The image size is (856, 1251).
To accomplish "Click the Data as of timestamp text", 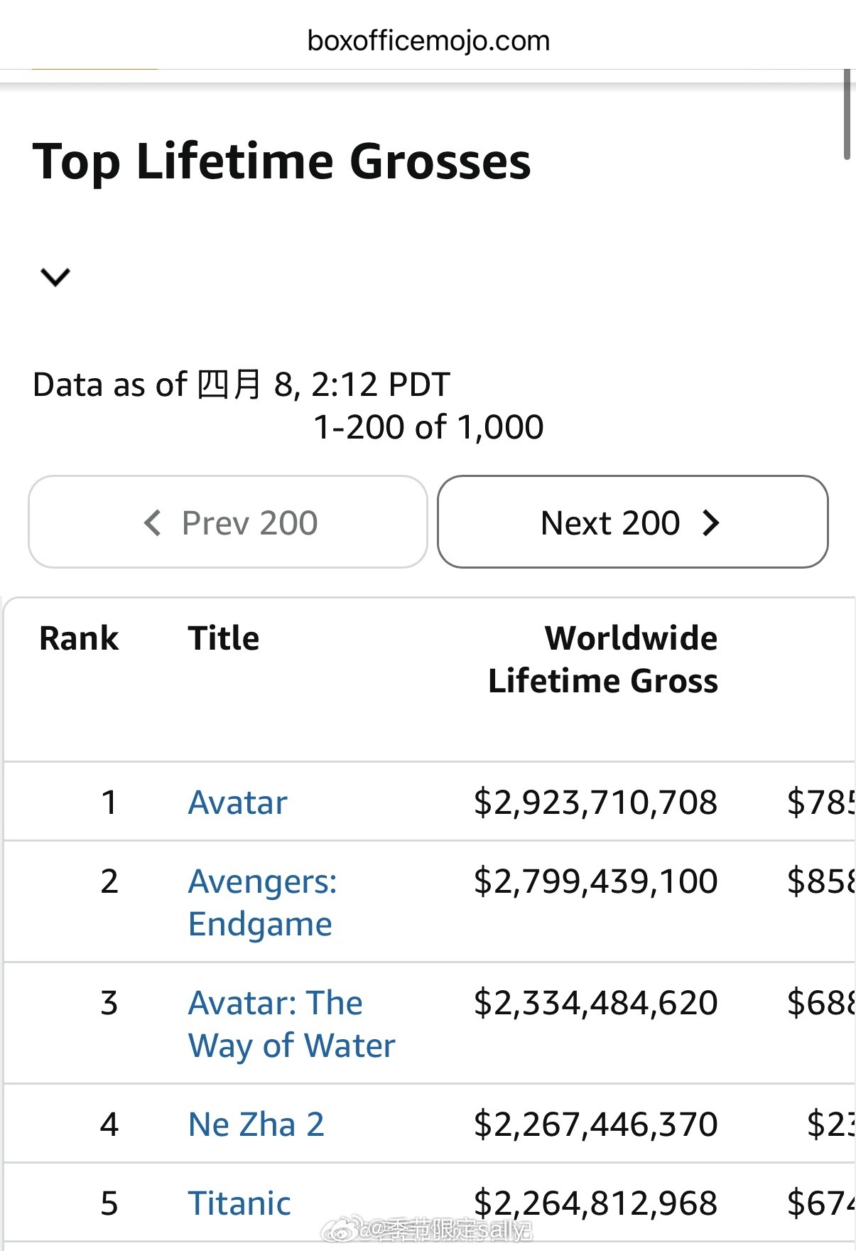I will point(242,385).
